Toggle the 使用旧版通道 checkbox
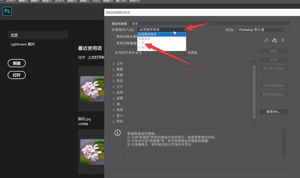 pyautogui.click(x=113, y=43)
